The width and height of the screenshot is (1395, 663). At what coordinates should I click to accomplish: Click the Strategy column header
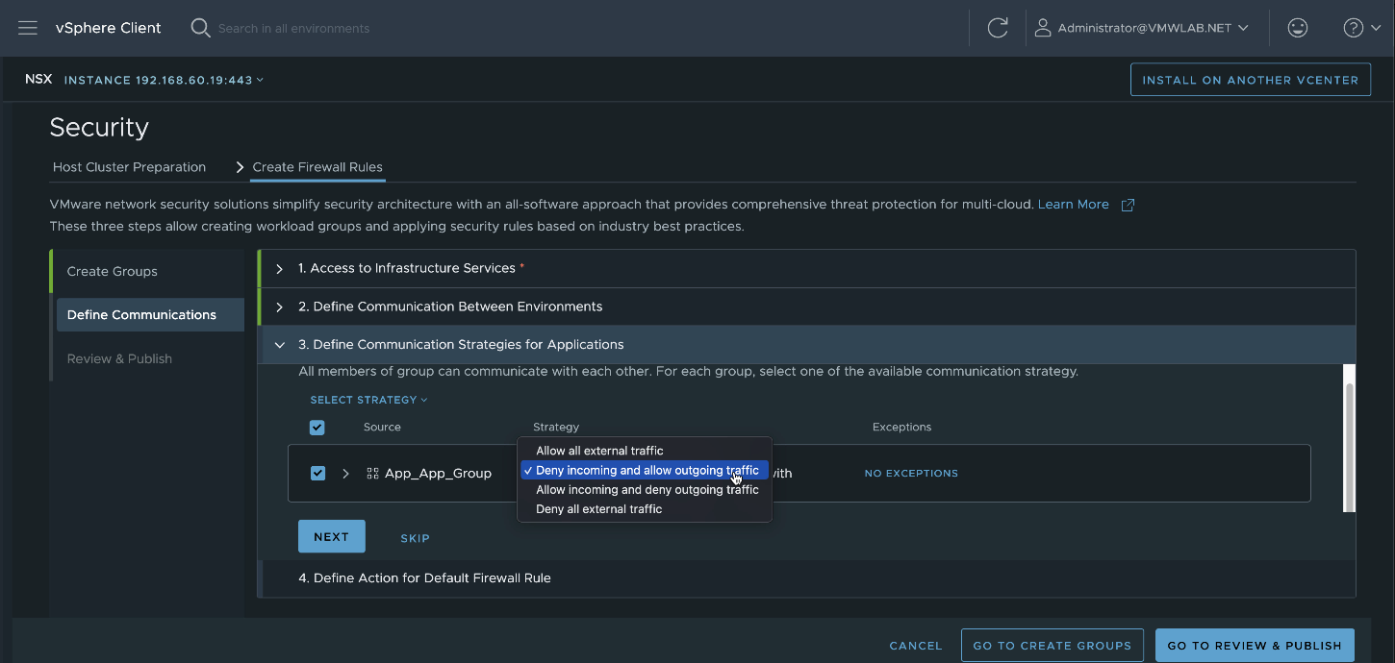556,427
